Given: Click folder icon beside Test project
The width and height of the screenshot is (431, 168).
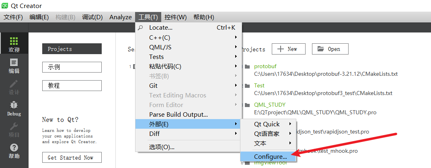Looking at the screenshot, I should [x=247, y=85].
